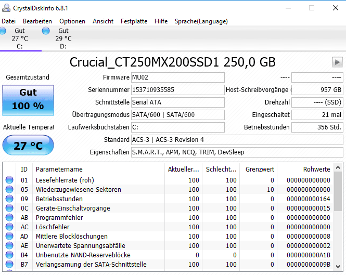Click the Laufwerksbuchstaben field C:
The image size is (346, 275).
(177, 127)
